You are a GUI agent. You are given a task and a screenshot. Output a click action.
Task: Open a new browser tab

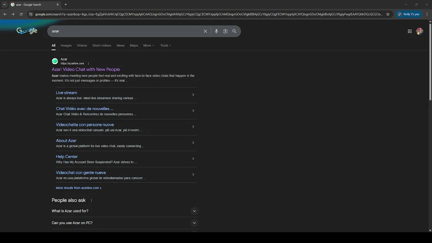coord(65,5)
